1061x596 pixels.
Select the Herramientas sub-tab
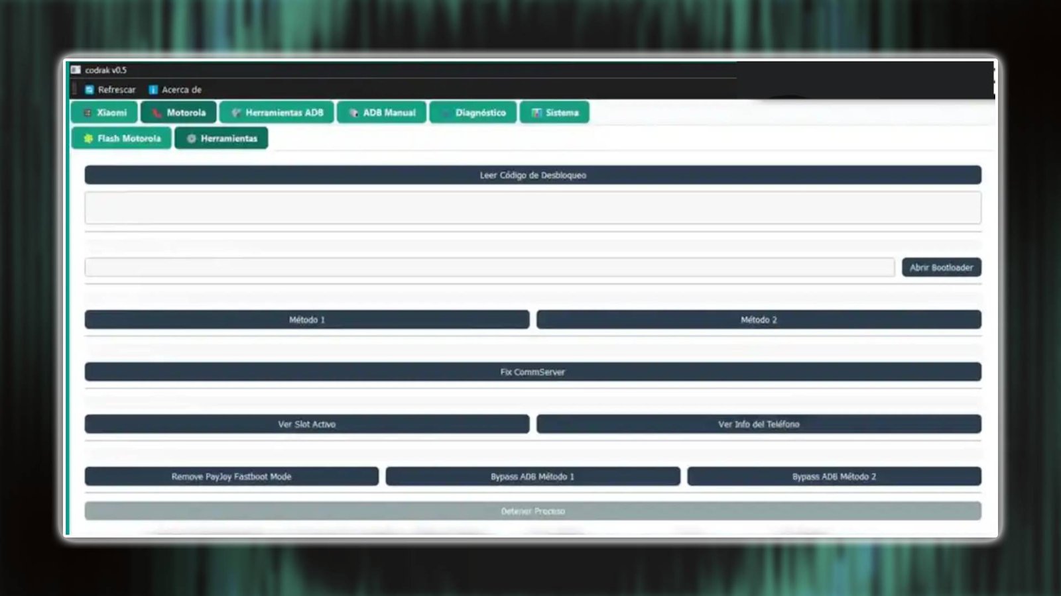click(221, 138)
